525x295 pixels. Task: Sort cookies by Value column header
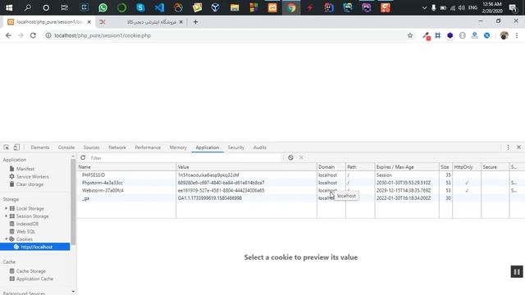point(246,167)
